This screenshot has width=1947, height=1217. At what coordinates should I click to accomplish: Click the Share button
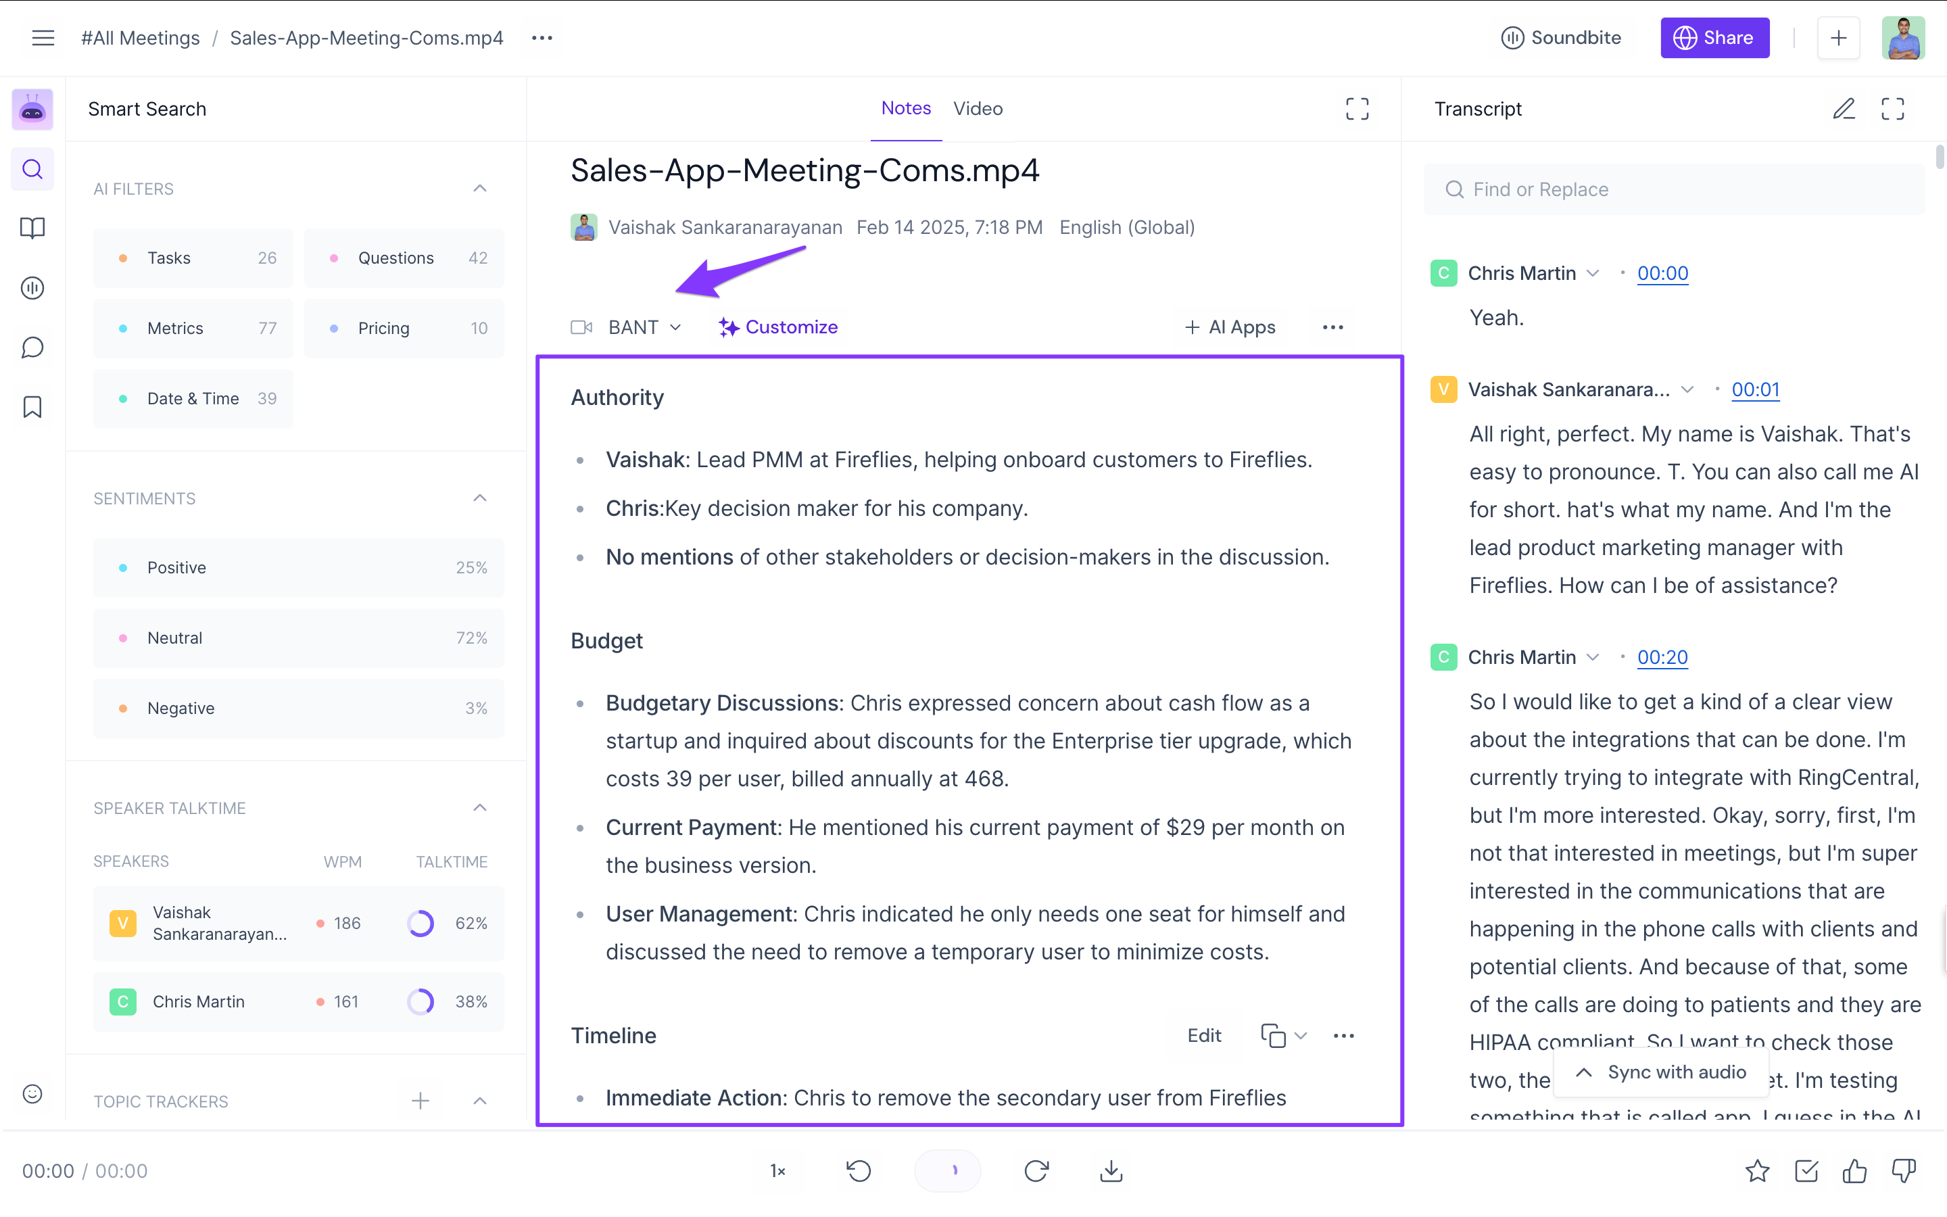(1714, 38)
